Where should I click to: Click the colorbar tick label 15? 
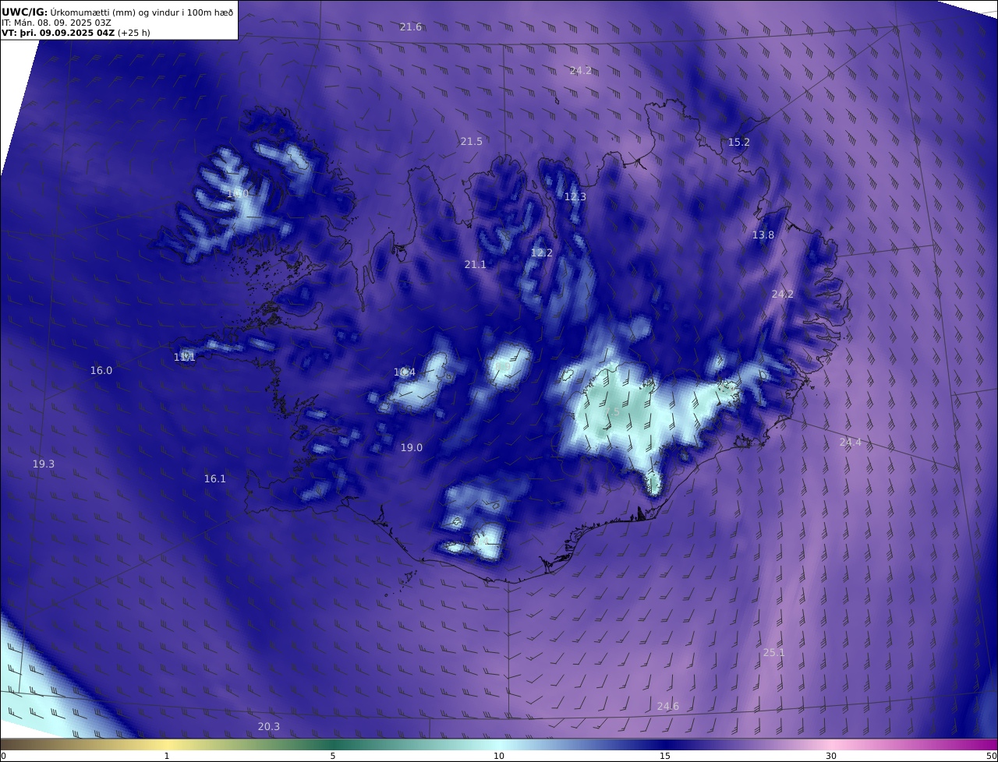[665, 756]
